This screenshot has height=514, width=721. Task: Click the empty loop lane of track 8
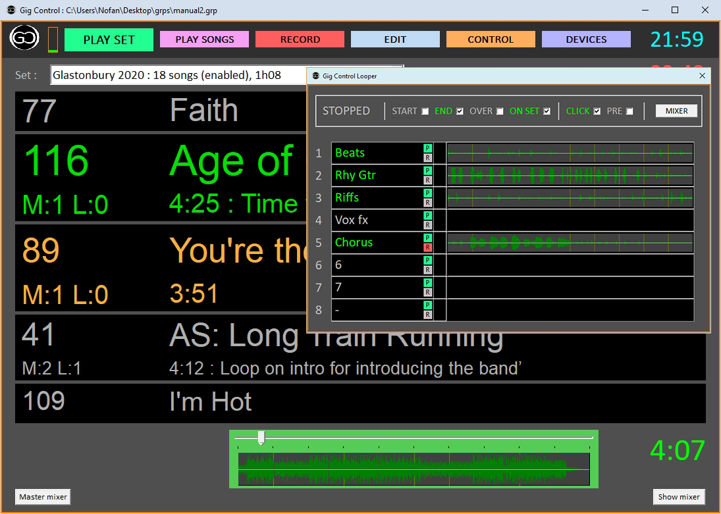tap(570, 310)
